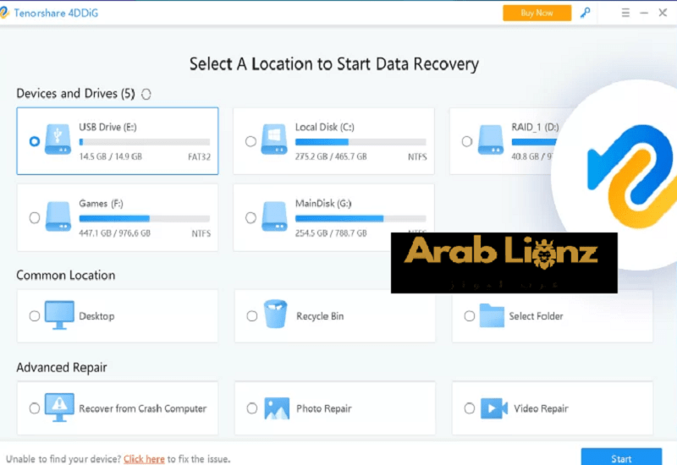677x465 pixels.
Task: Select the Local Disk (C:) radio button
Action: 250,141
